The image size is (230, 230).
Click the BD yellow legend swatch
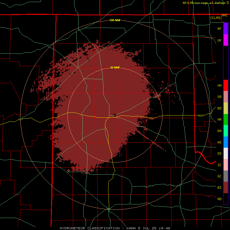(226, 108)
